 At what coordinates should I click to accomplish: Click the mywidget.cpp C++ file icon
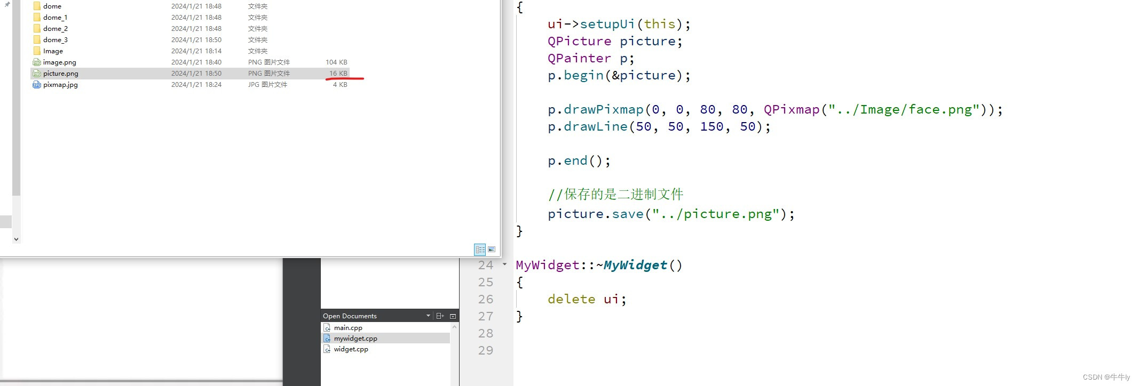pyautogui.click(x=327, y=339)
